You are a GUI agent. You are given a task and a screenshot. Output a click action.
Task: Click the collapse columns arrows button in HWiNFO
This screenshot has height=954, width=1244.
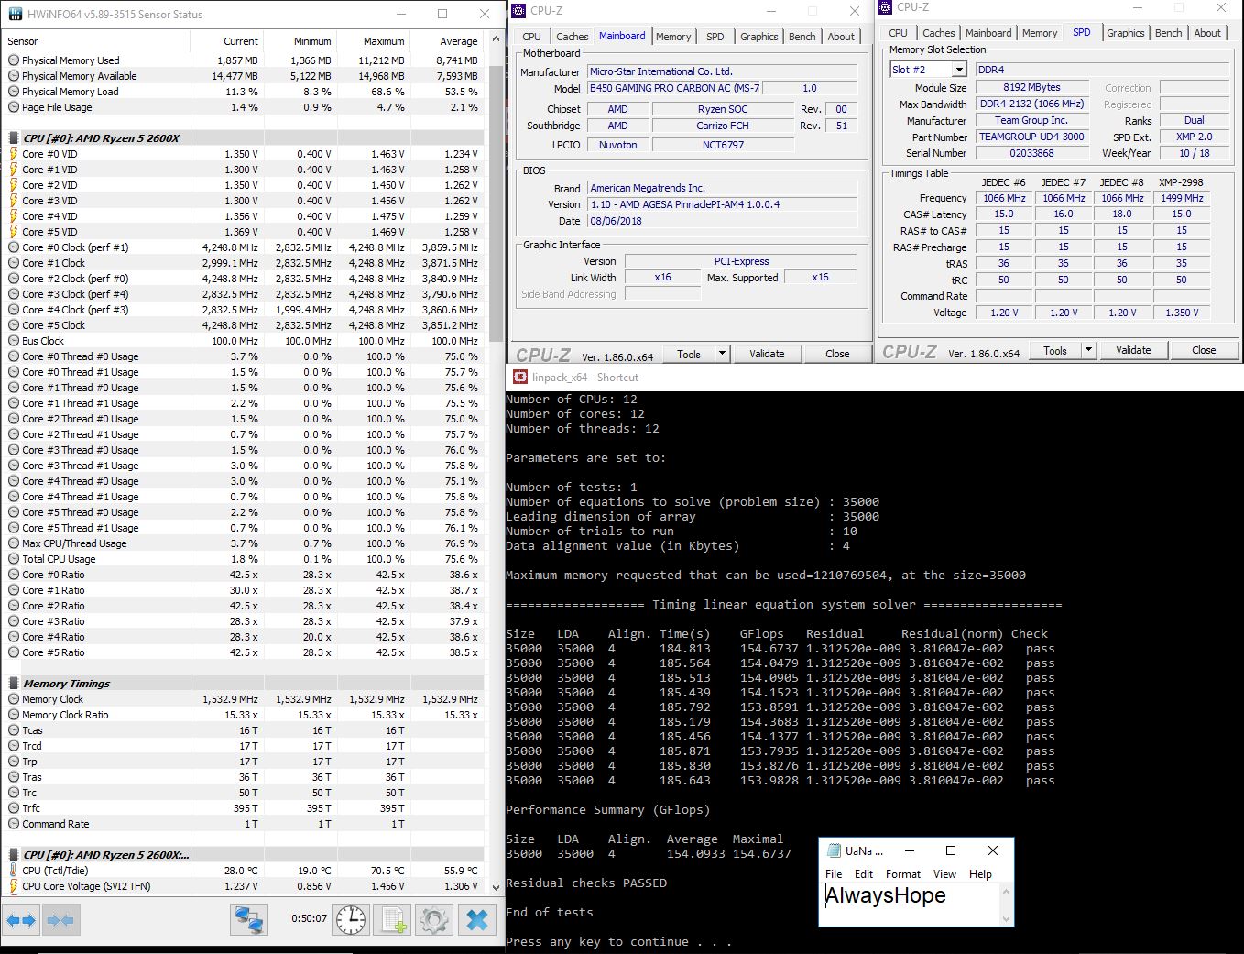click(x=60, y=919)
